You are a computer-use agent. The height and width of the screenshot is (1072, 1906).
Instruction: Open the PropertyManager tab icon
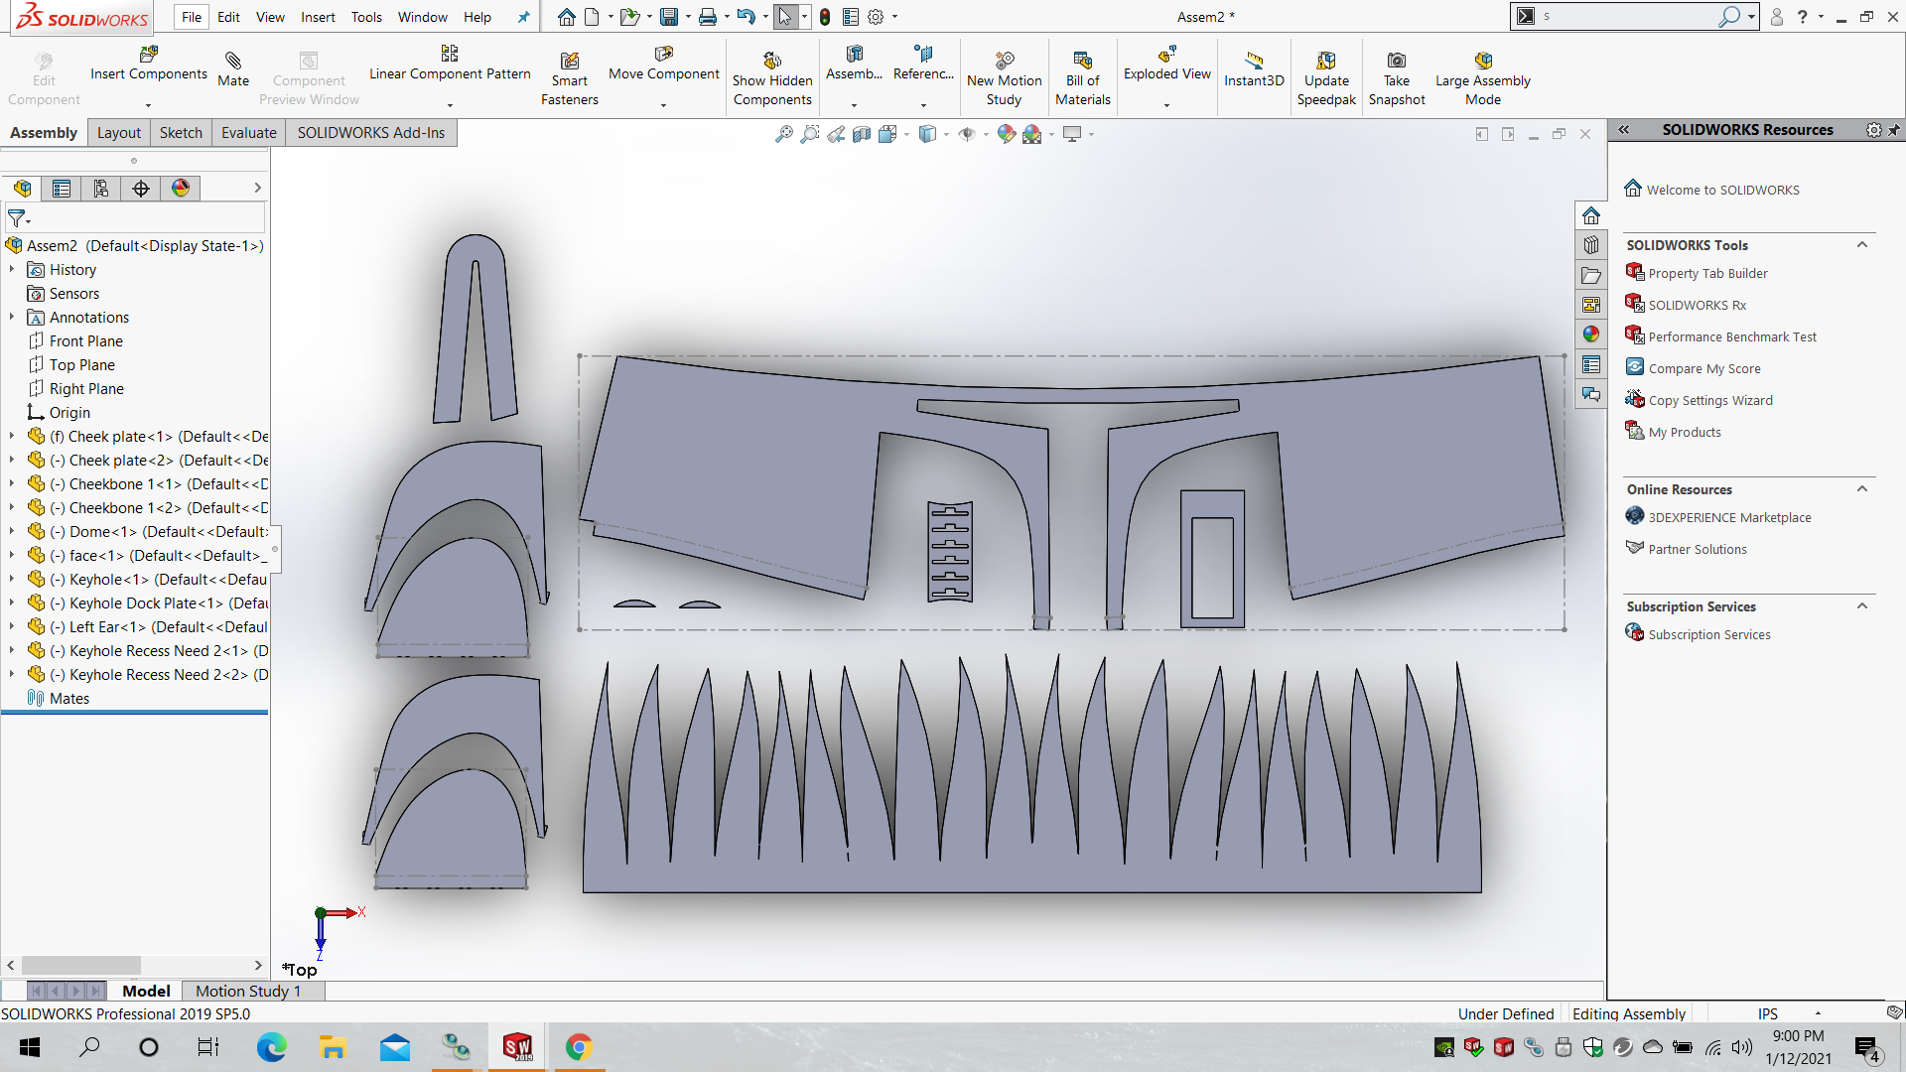62,189
